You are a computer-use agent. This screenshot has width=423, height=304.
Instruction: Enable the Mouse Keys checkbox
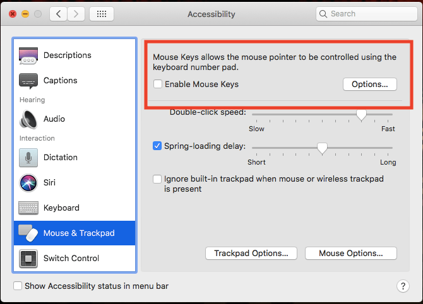coord(158,84)
